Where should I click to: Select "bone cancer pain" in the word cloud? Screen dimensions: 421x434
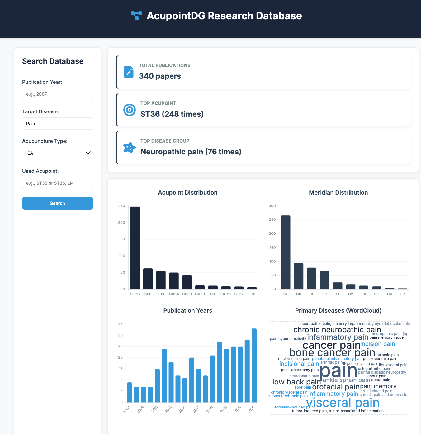332,353
